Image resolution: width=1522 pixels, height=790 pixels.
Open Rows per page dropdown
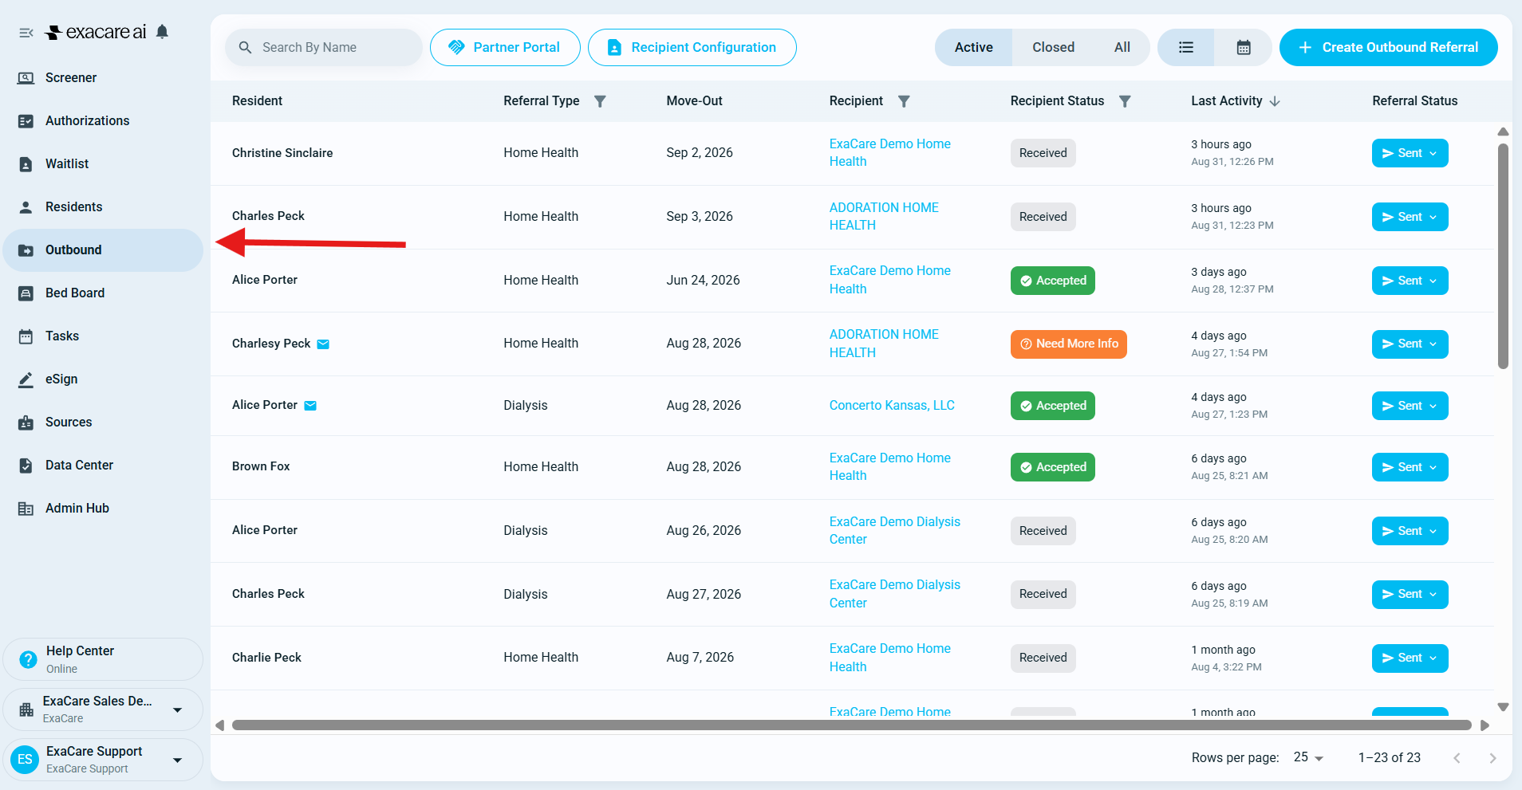(x=1308, y=758)
